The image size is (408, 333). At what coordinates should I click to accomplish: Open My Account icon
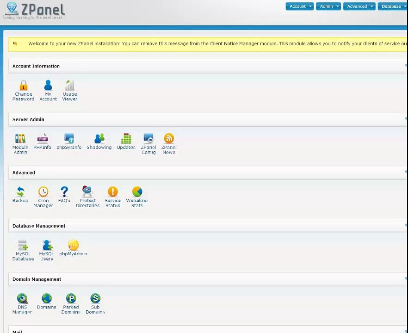point(48,91)
